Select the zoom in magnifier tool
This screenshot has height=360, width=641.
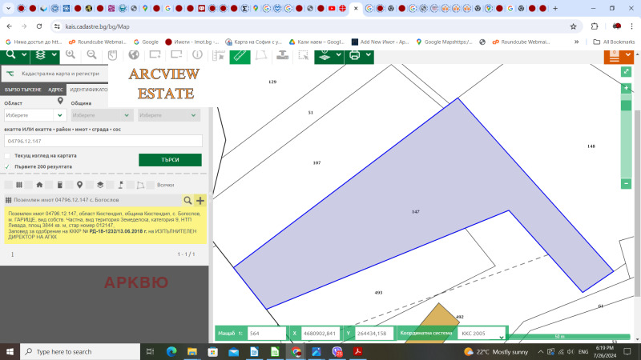click(x=71, y=55)
